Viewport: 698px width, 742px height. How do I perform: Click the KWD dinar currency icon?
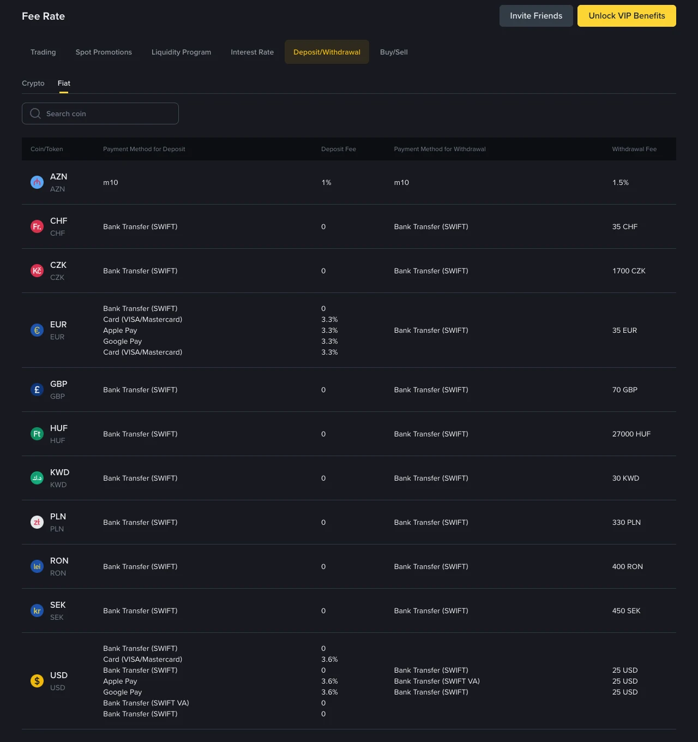point(37,478)
